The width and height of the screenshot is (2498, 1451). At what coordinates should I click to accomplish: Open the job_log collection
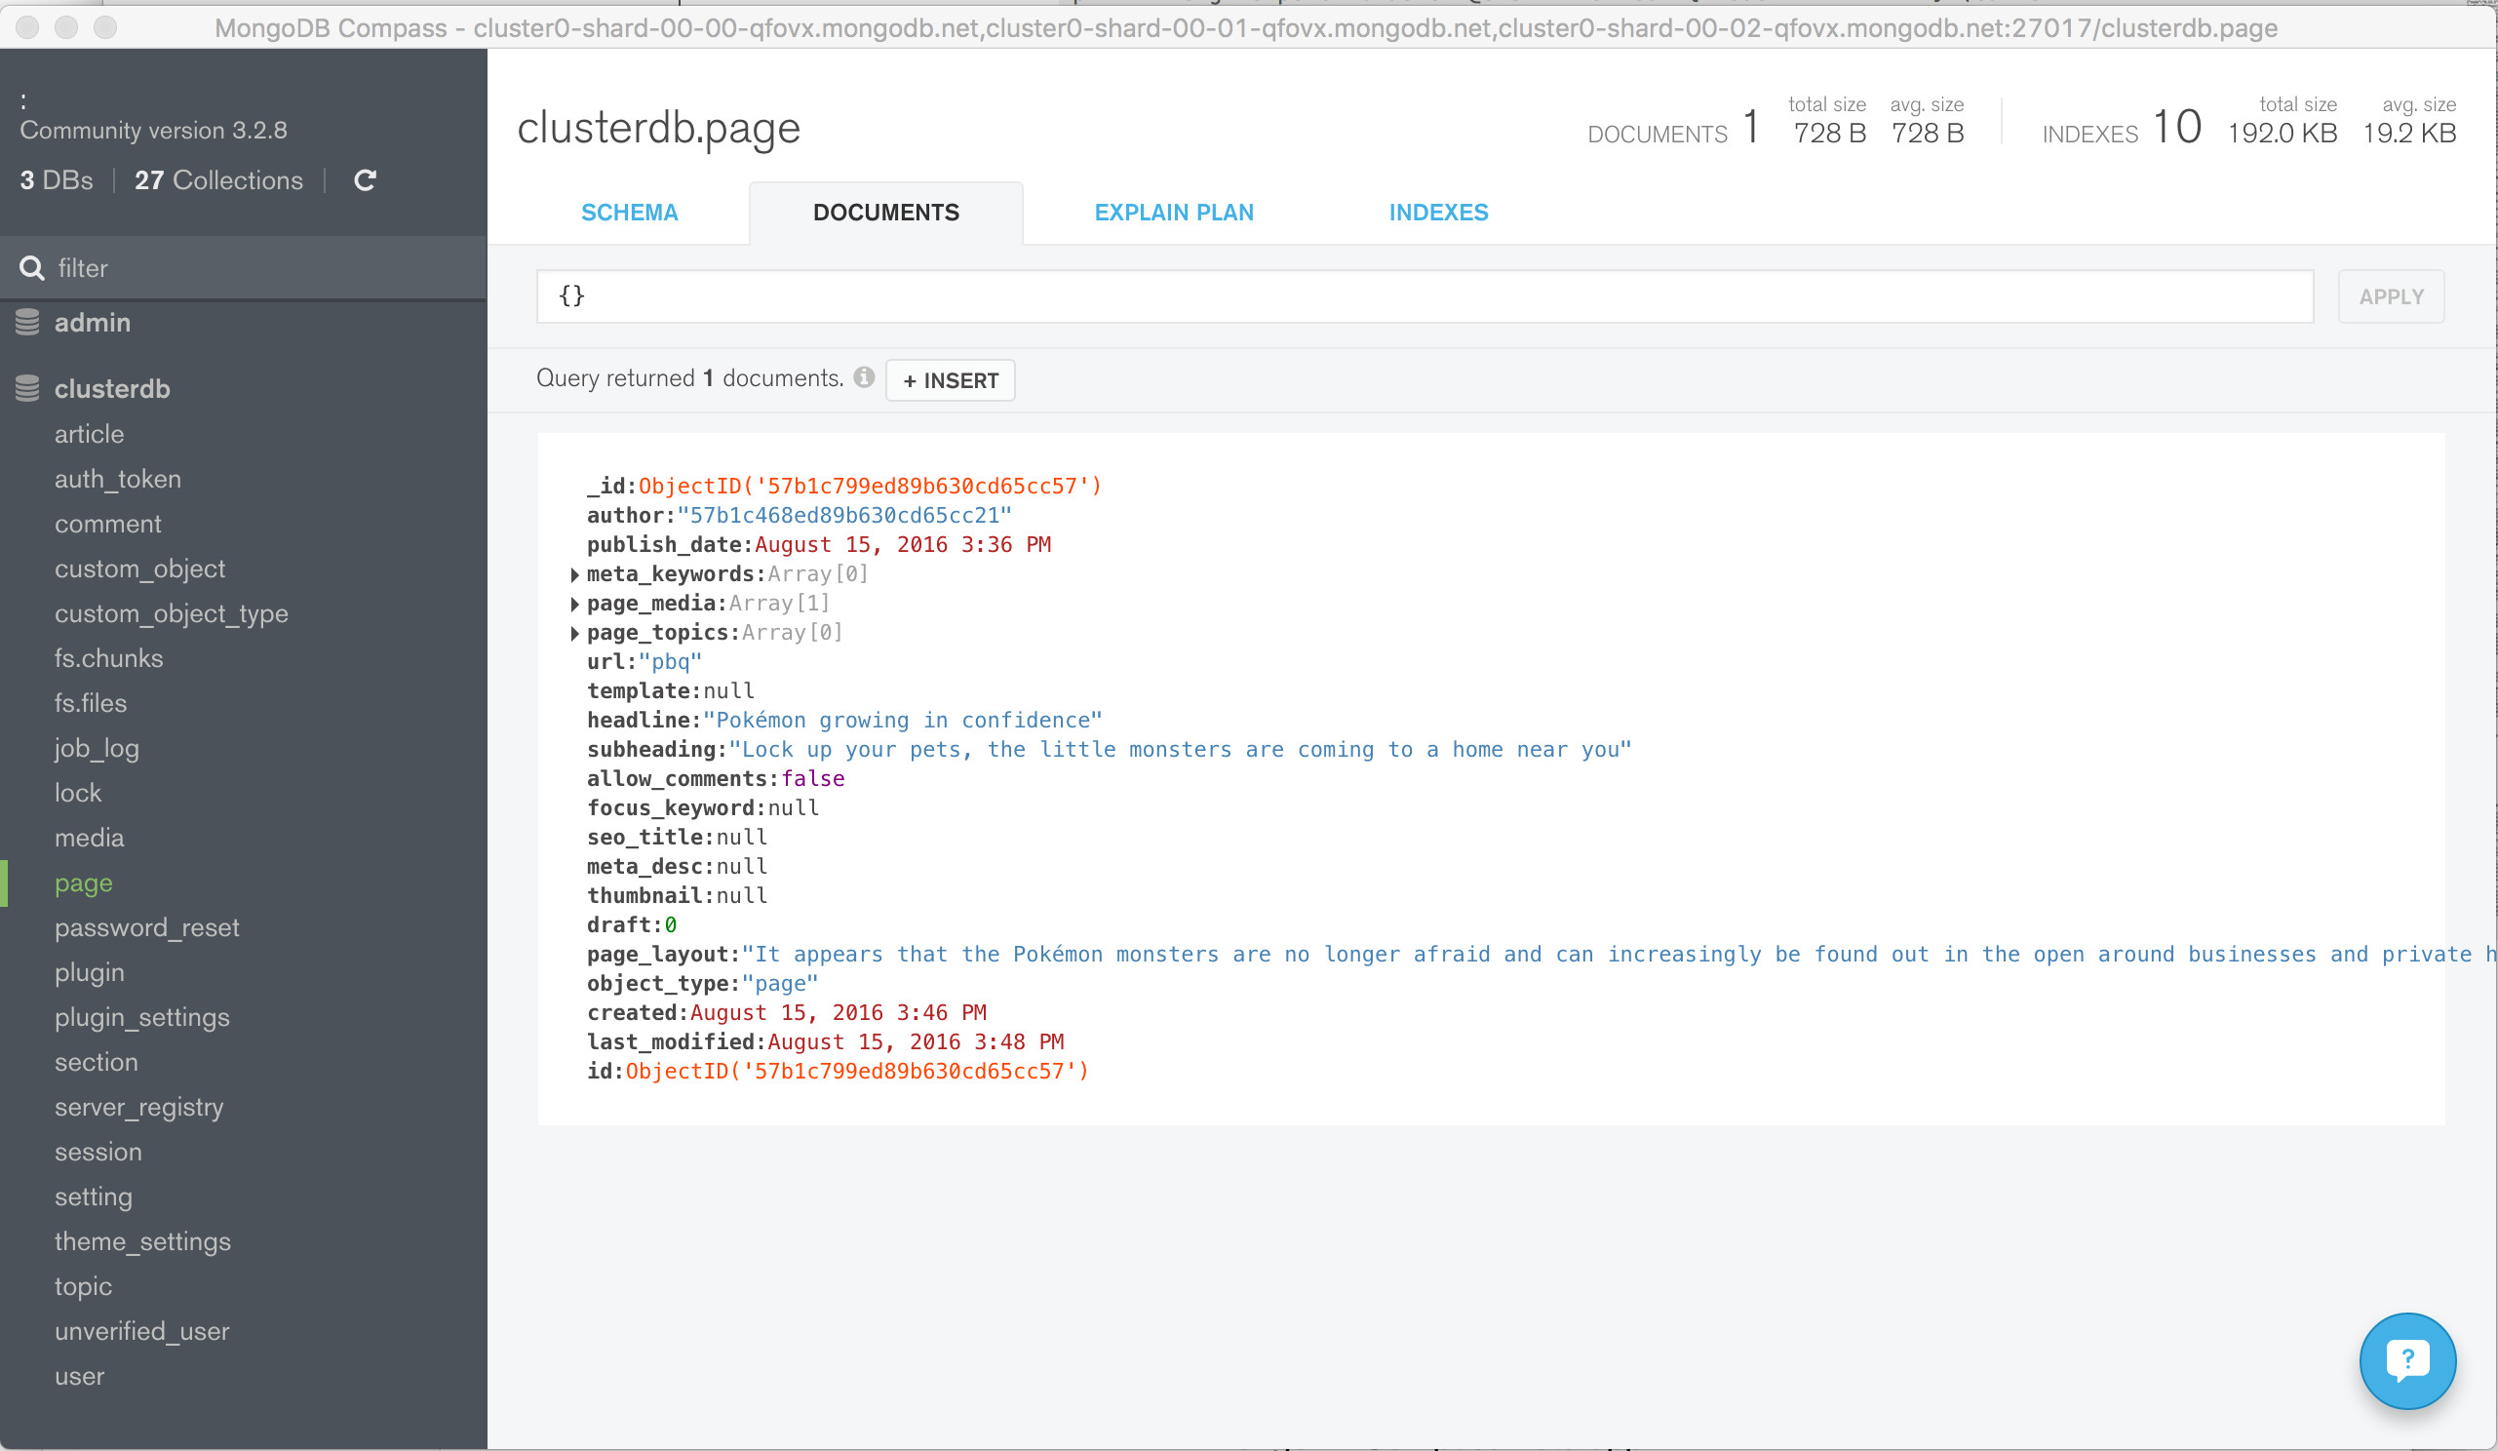(x=98, y=749)
